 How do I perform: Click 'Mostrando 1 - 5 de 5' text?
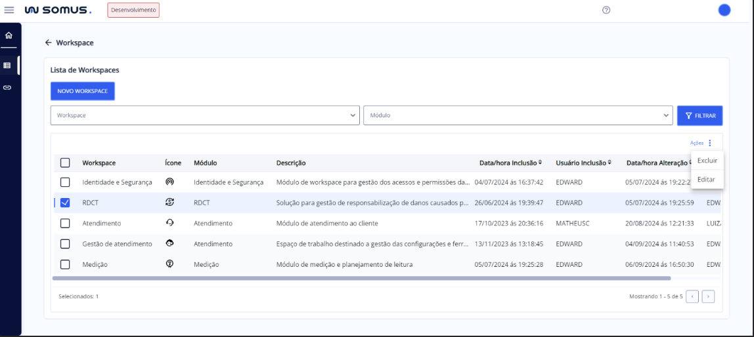coord(656,296)
